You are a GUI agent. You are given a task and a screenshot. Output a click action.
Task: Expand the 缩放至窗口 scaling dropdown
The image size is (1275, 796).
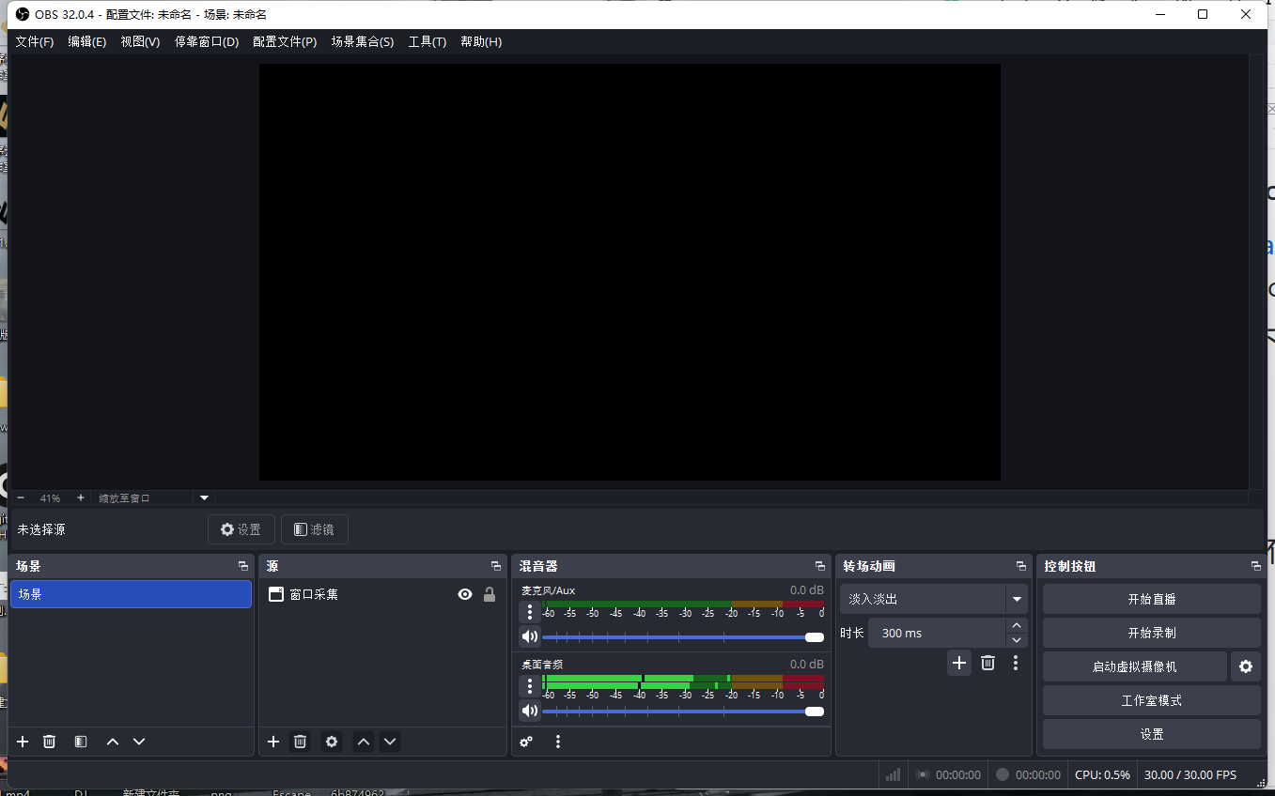click(205, 497)
